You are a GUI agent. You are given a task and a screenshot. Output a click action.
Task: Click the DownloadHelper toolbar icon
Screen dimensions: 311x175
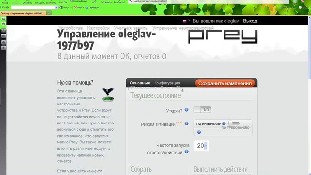click(79, 1)
